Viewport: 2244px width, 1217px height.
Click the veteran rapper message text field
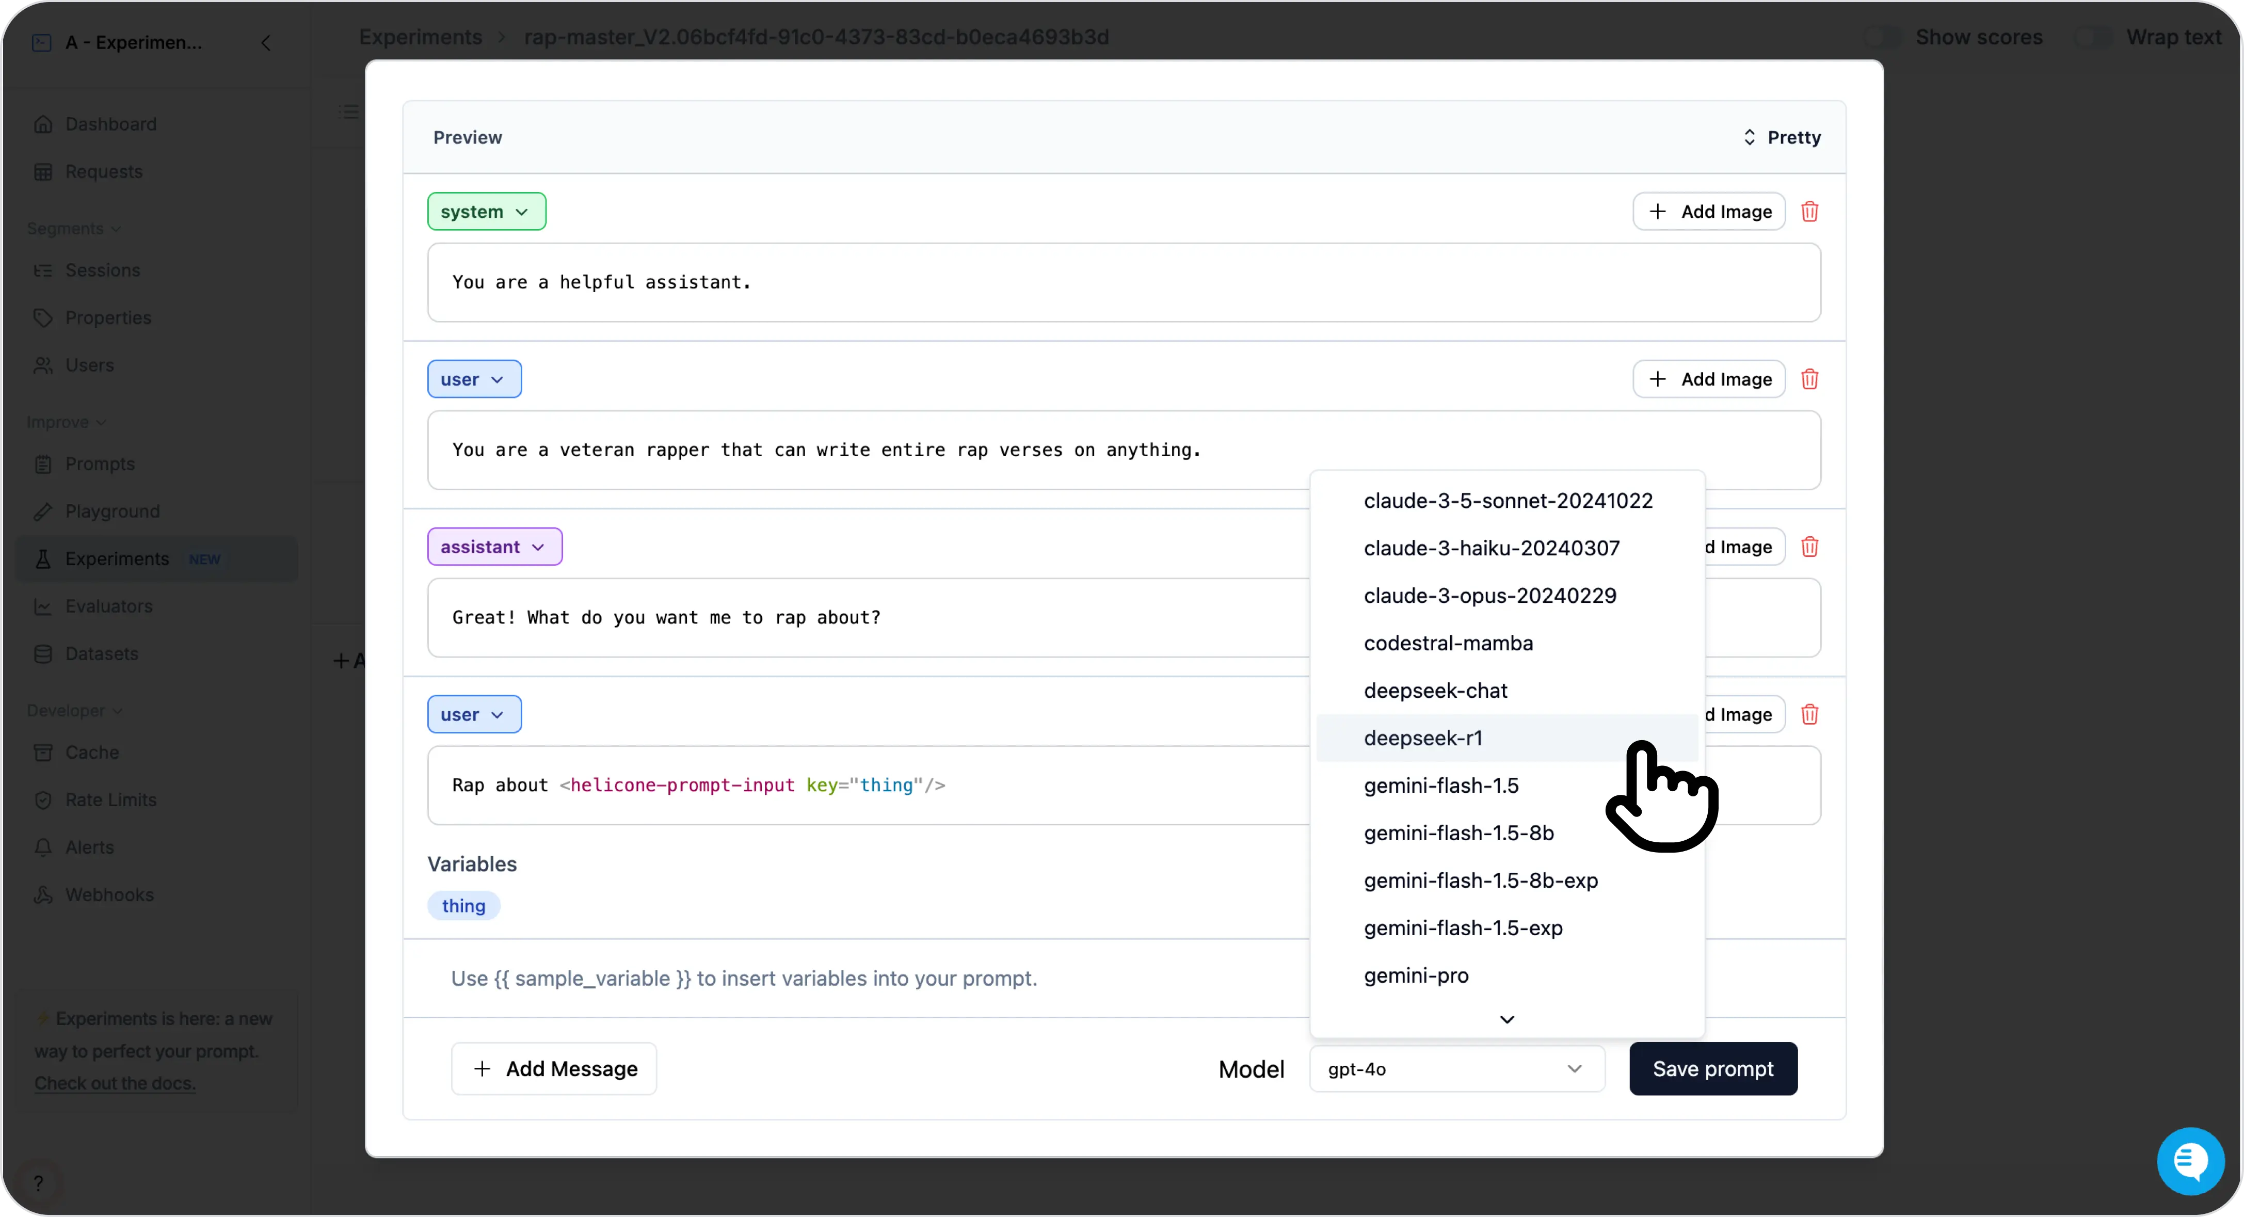pyautogui.click(x=1124, y=451)
